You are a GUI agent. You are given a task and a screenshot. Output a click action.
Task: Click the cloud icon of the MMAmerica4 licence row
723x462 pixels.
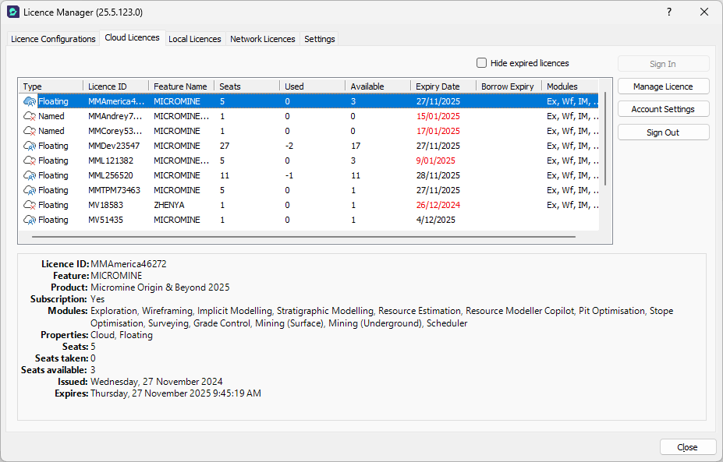tap(30, 101)
